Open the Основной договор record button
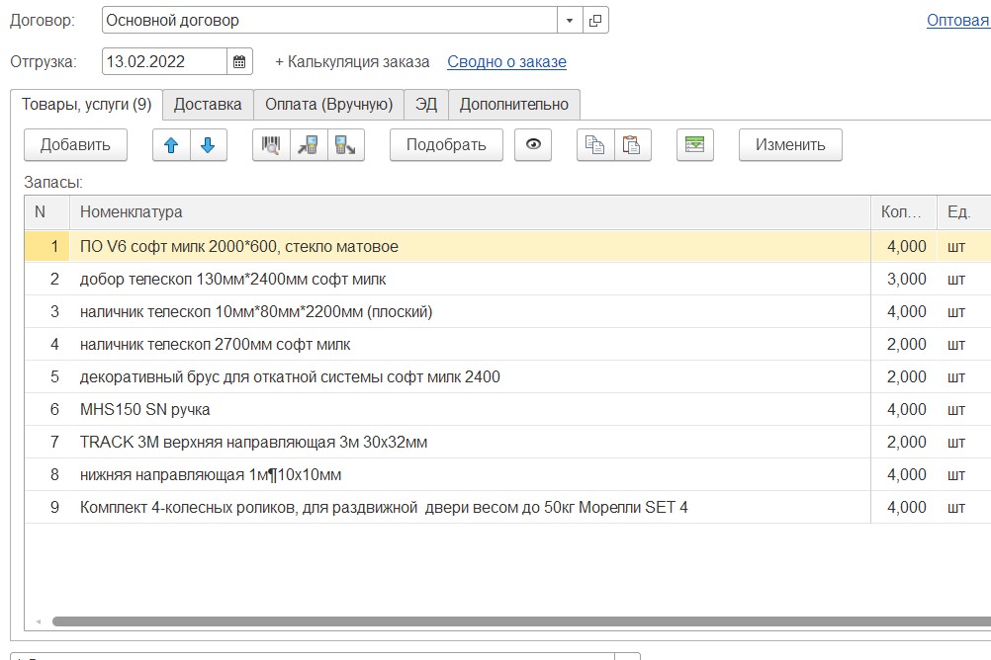Image resolution: width=991 pixels, height=660 pixels. [595, 20]
